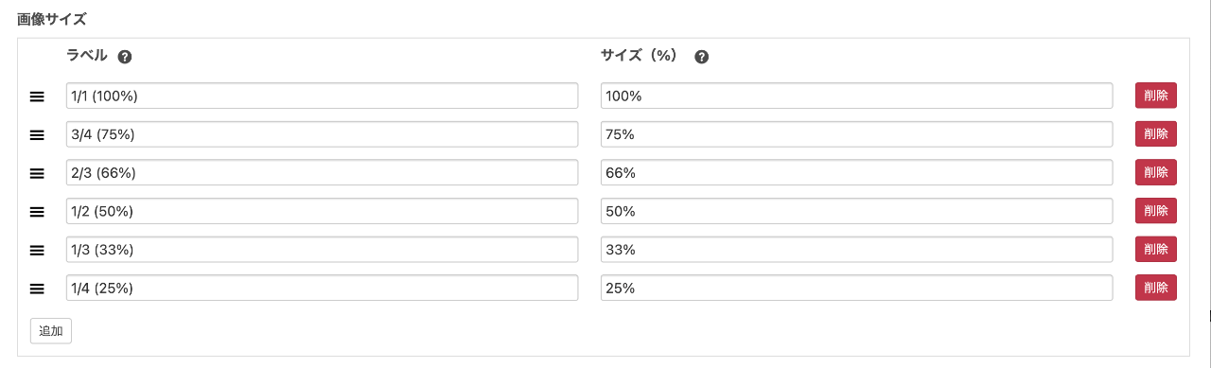The width and height of the screenshot is (1211, 368).
Task: Click into the size field showing 50%
Action: point(857,211)
